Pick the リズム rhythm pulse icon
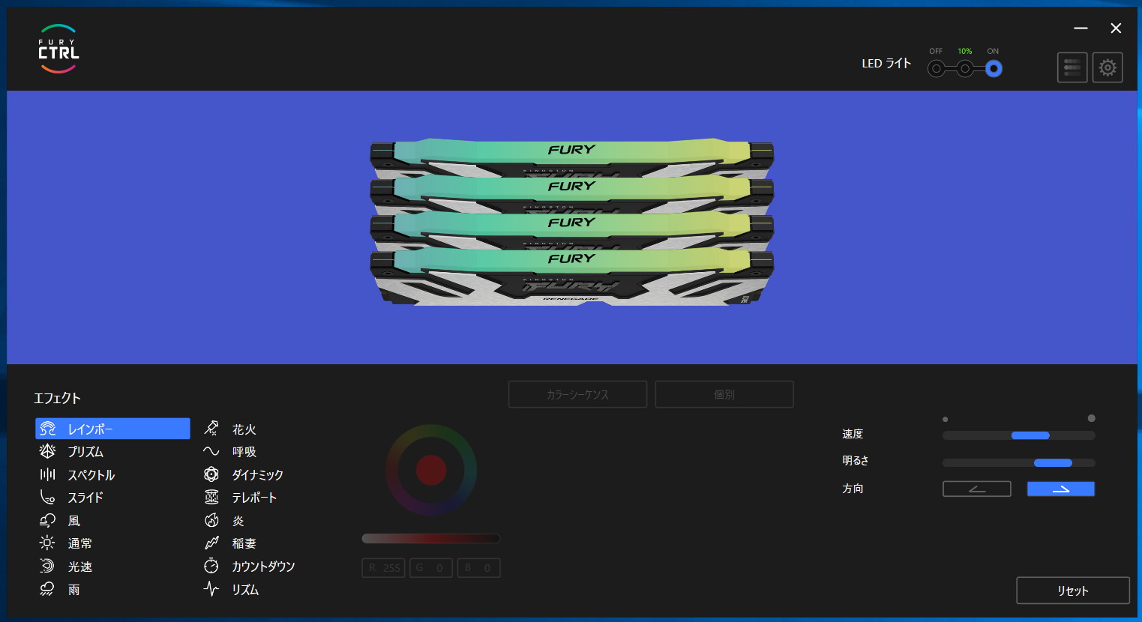Image resolution: width=1142 pixels, height=622 pixels. [x=211, y=590]
